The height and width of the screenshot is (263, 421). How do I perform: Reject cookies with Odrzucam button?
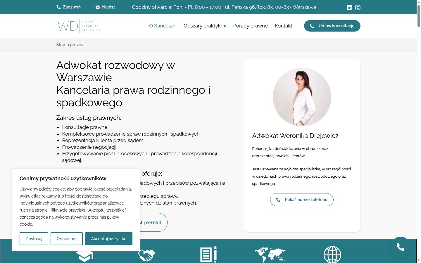click(67, 239)
